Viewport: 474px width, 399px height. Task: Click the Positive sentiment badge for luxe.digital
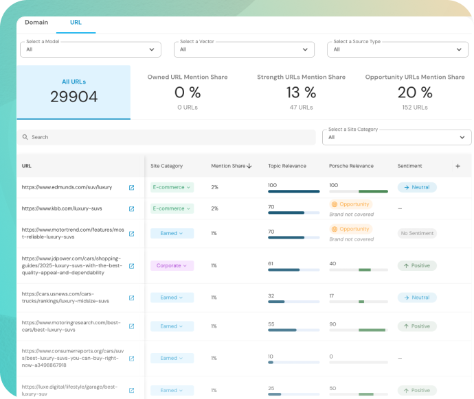417,391
